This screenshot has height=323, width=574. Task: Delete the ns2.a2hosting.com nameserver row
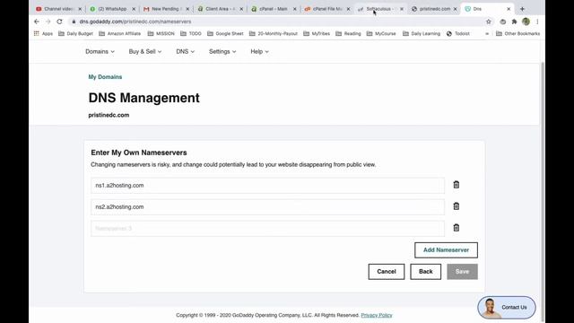coord(457,206)
